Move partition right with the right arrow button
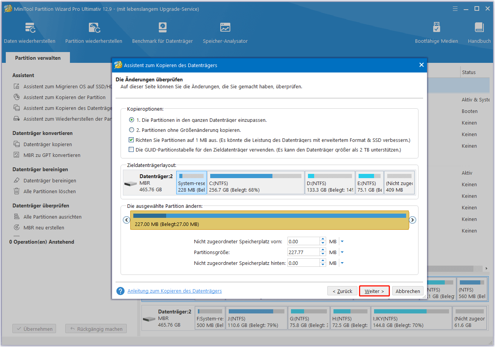Screen dimensions: 495x347 (x=412, y=220)
